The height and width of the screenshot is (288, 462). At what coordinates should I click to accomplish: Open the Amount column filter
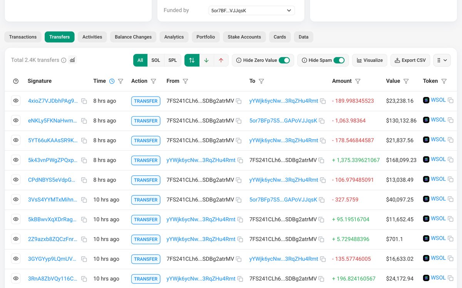pos(358,81)
